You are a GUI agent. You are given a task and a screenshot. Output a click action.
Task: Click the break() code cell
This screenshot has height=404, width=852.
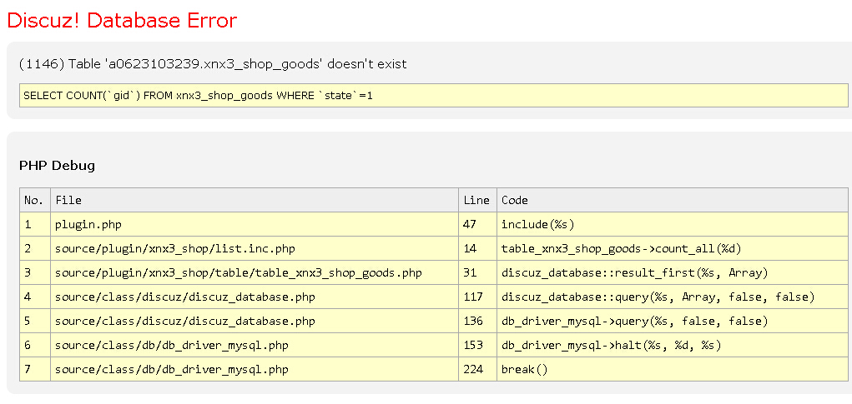(524, 369)
